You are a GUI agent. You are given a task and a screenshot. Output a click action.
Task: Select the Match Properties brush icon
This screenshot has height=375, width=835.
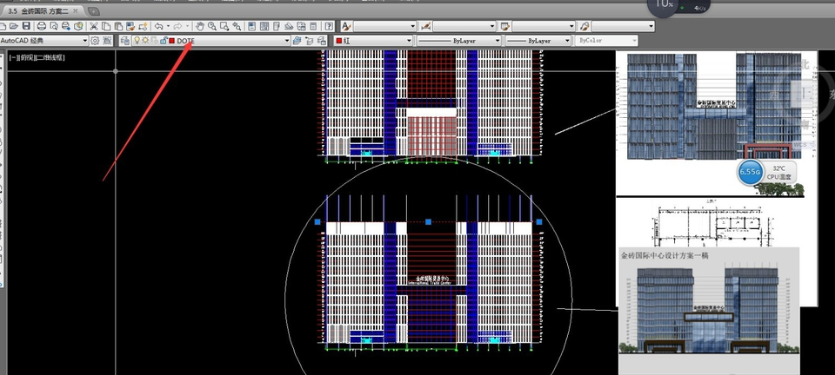[130, 26]
